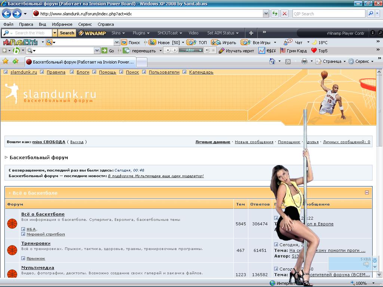Screen dimensions: 383x287
Task: Refresh the page using the green arrows icon
Action: pos(275,14)
